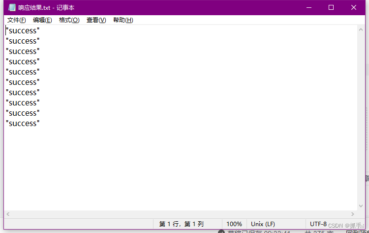Open the 帮助(H) menu
This screenshot has height=233, width=369.
123,20
